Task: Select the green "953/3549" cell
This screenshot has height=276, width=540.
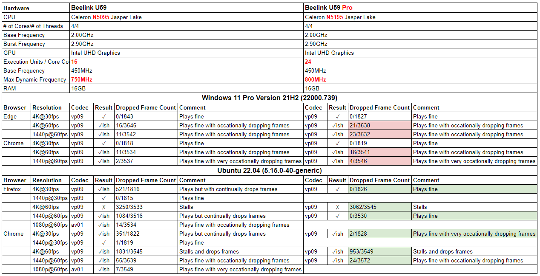Action: point(380,252)
